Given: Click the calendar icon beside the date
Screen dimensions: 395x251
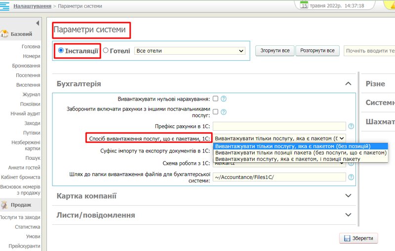Looking at the screenshot, I should [305, 5].
